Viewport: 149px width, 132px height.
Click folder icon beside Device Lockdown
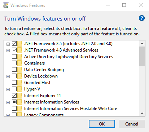[x=20, y=76]
